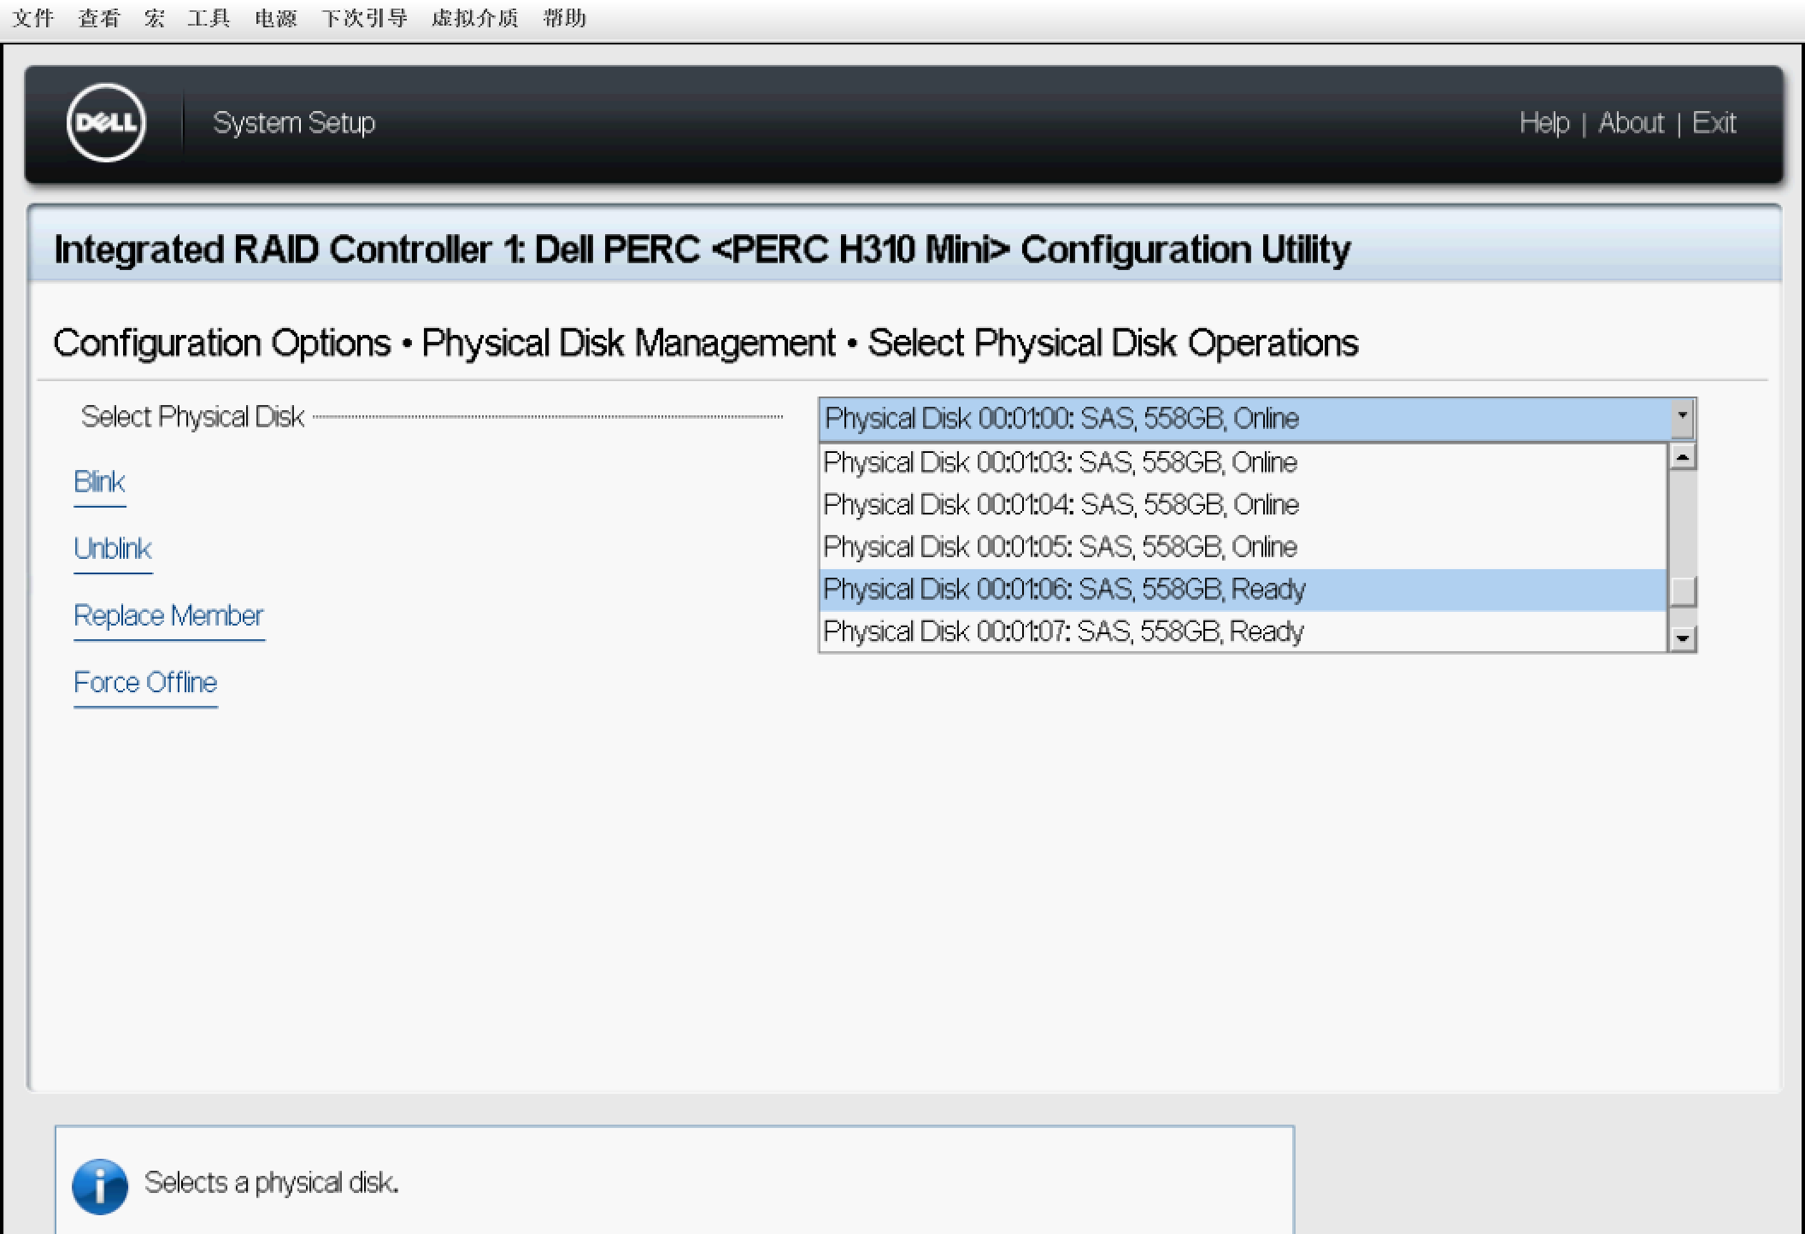Open the 虚拟介质 (Virtual Media) menu

(x=474, y=18)
